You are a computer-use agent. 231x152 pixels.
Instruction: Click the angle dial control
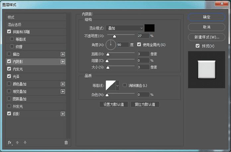[x=111, y=44]
